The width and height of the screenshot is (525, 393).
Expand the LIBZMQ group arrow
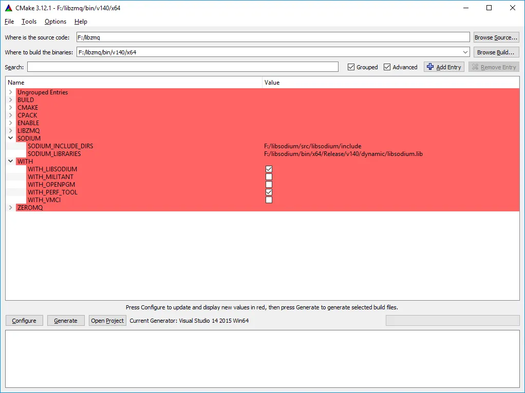click(10, 130)
